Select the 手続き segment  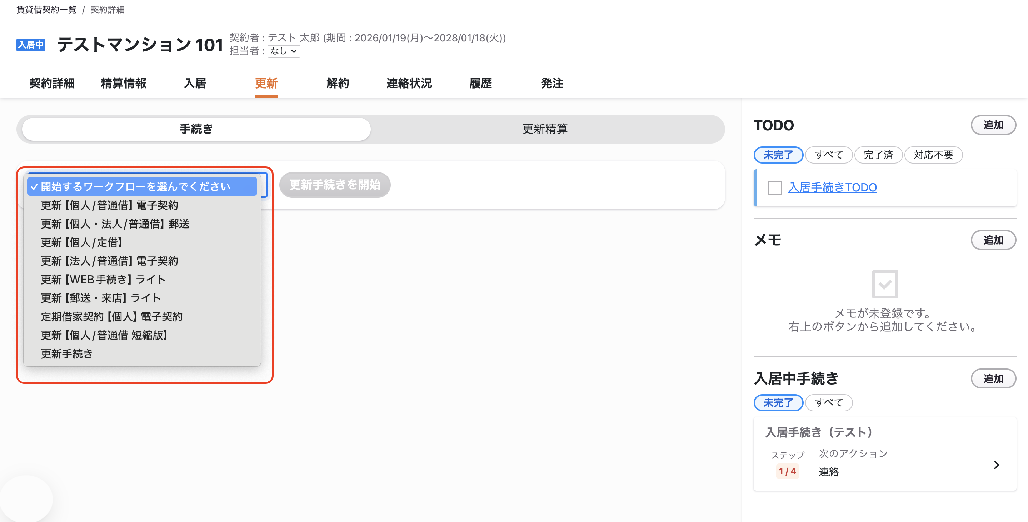click(x=196, y=129)
